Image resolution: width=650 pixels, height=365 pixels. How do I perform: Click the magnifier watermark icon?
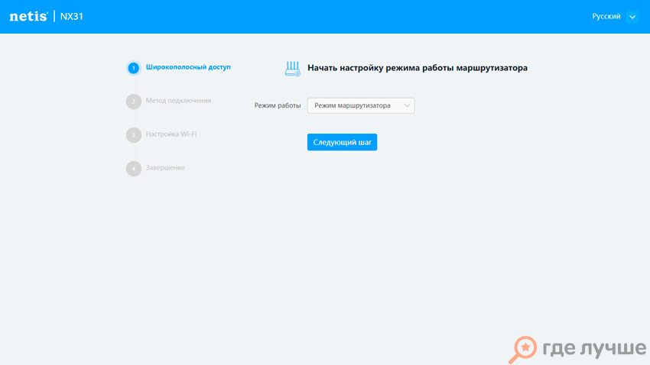(x=525, y=349)
